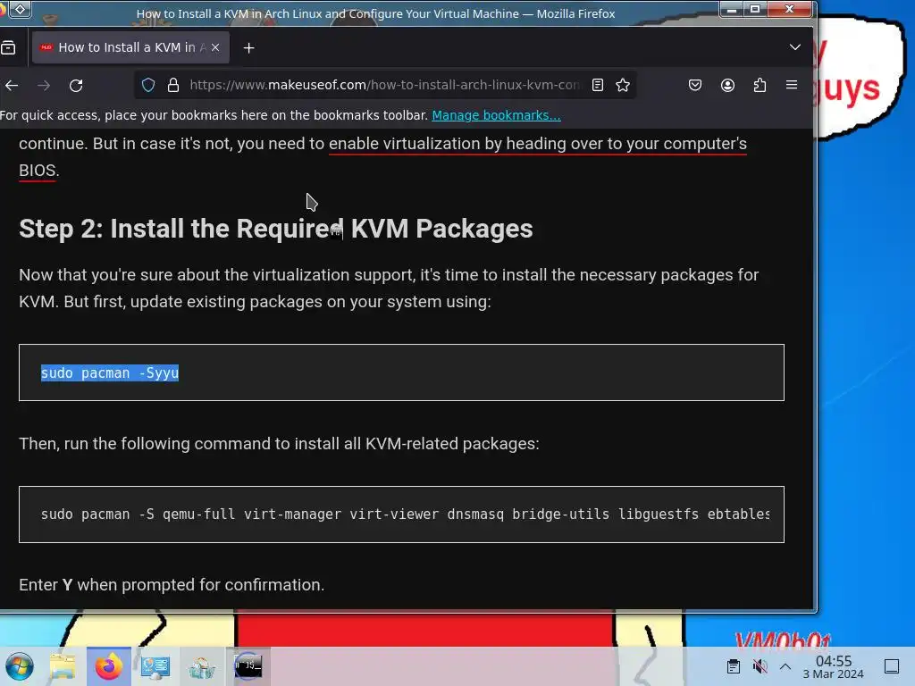Toggle the muted volume tray icon
The height and width of the screenshot is (686, 915).
coord(760,666)
